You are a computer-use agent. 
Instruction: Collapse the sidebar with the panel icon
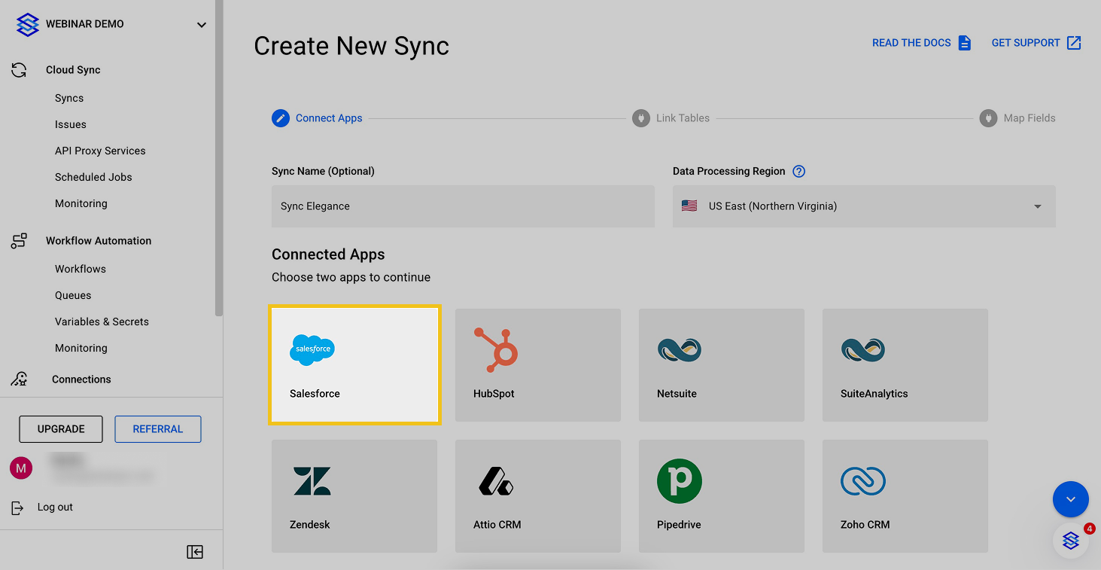coord(195,552)
